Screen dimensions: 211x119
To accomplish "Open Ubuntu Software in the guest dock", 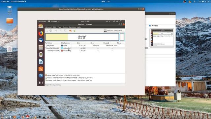I will [x=41, y=69].
